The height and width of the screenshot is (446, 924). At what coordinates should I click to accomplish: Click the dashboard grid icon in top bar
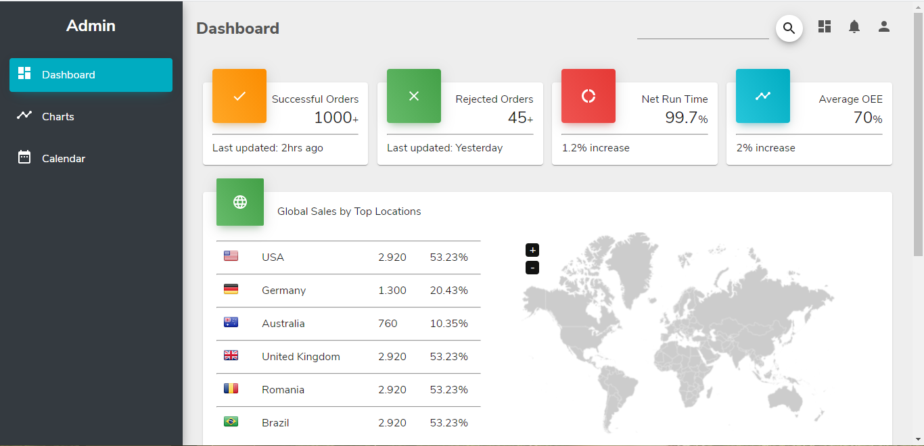tap(825, 26)
